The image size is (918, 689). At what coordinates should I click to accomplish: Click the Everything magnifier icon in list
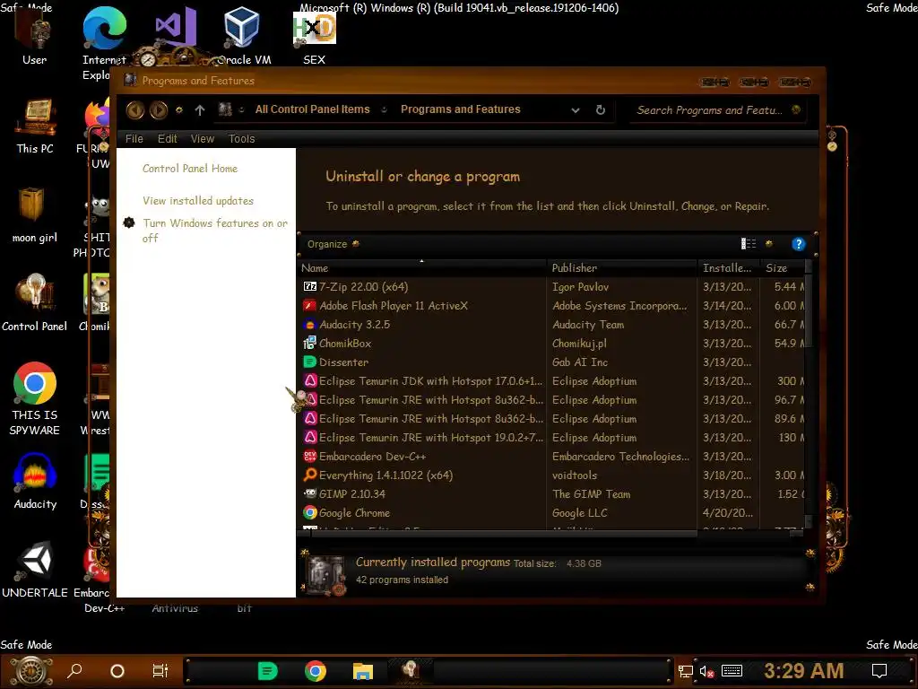309,475
